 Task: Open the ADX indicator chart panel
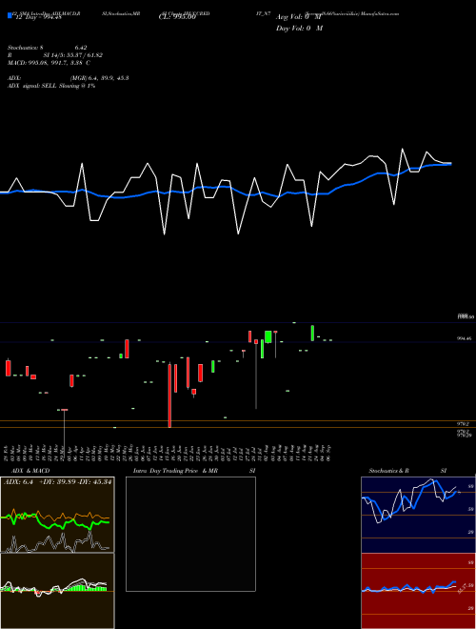(x=57, y=515)
